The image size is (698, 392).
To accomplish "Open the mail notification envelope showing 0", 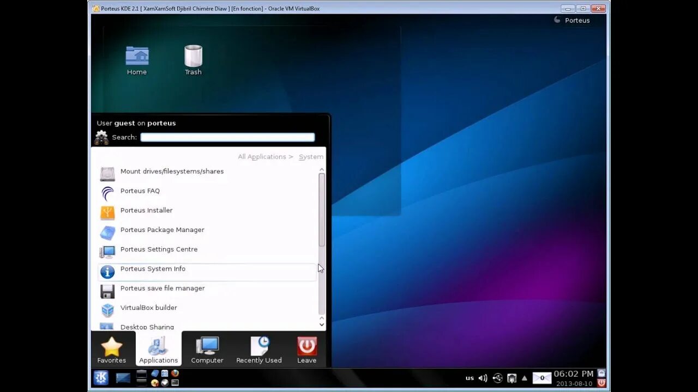I will (x=542, y=378).
